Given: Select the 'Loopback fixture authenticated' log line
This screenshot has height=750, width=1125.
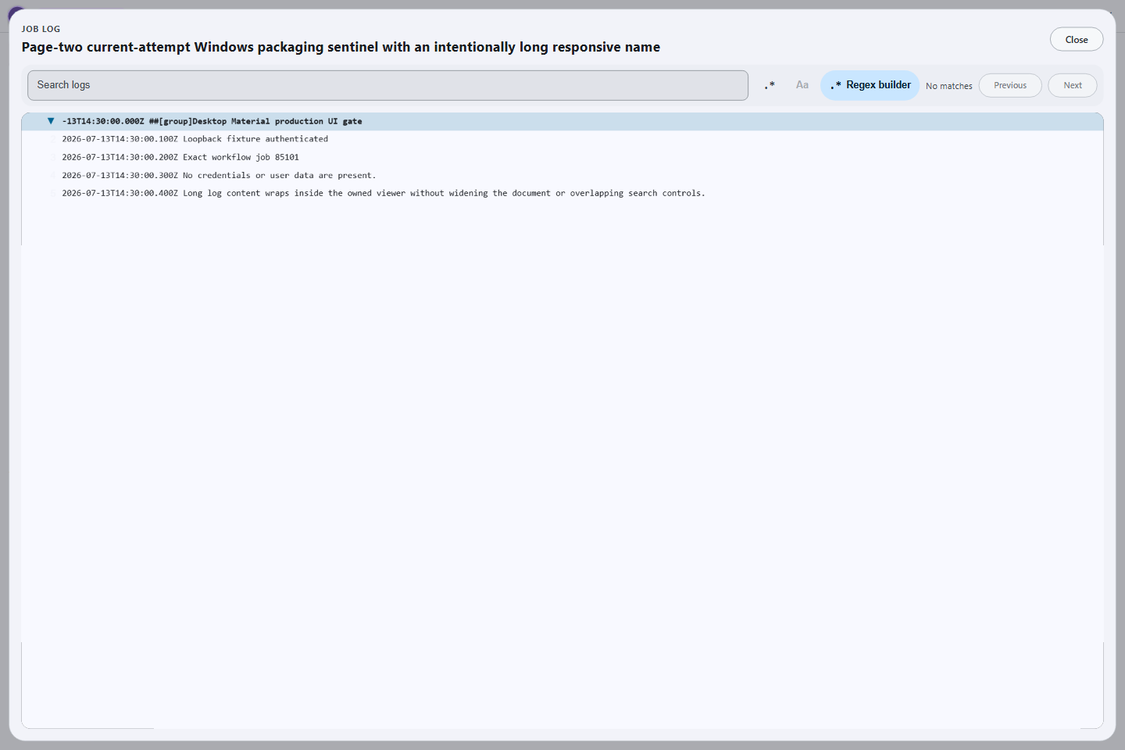Looking at the screenshot, I should coord(562,139).
